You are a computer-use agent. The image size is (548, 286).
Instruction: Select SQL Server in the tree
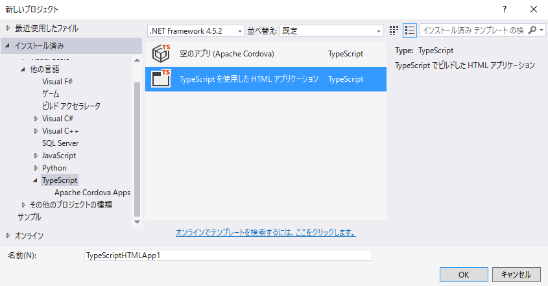tap(60, 143)
